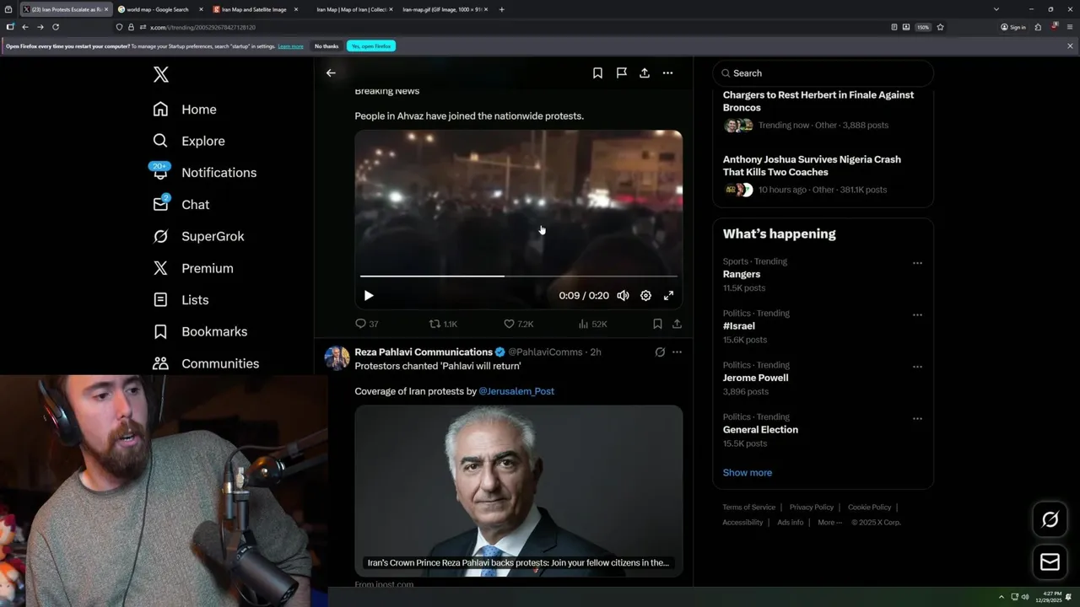Screen dimensions: 1080x607
Task: Open Notifications from the sidebar
Action: pos(204,173)
